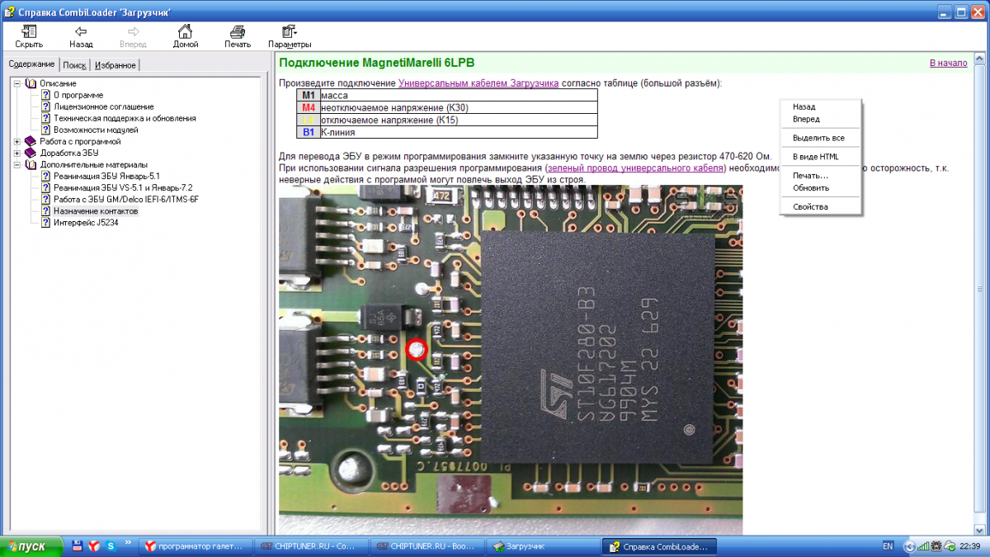Click the M1 table cell
990x557 pixels.
(309, 95)
